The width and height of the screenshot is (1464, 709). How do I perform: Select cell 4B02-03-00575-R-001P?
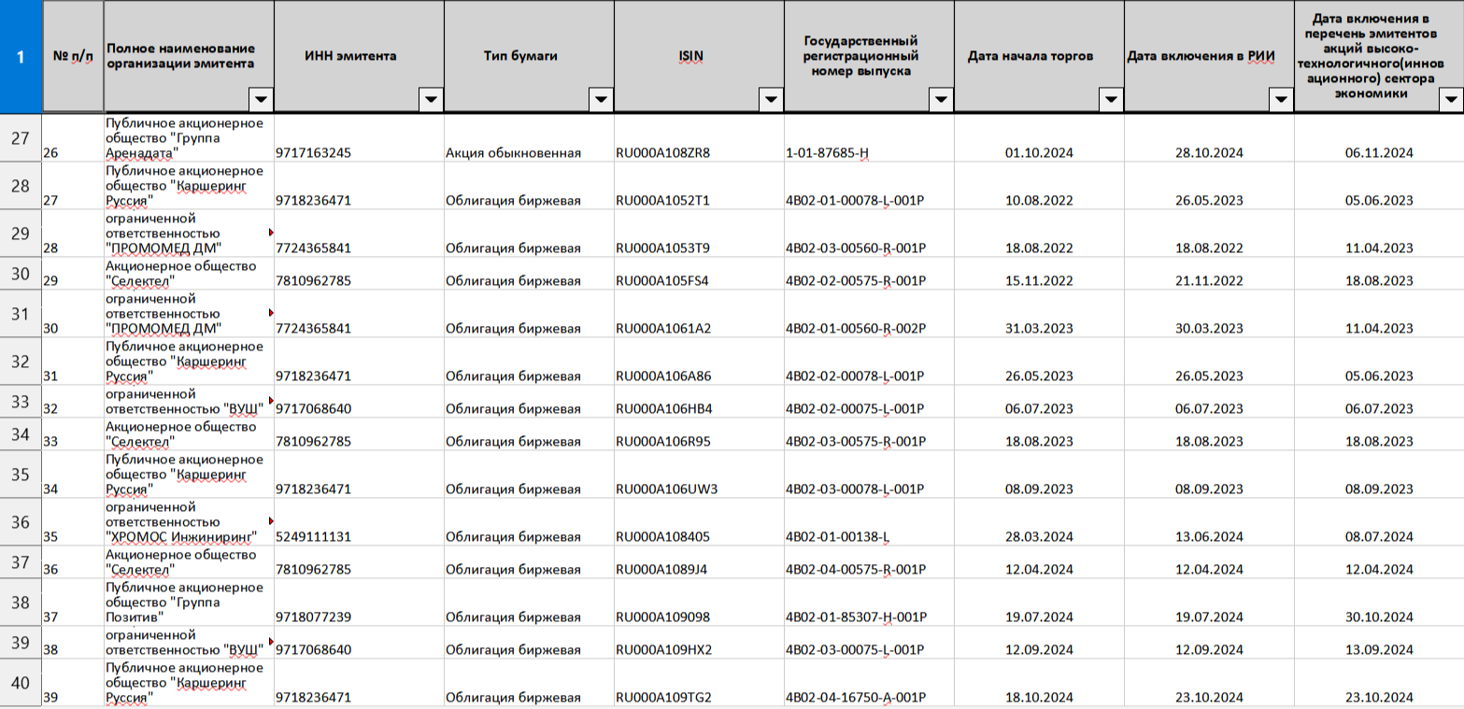point(869,434)
